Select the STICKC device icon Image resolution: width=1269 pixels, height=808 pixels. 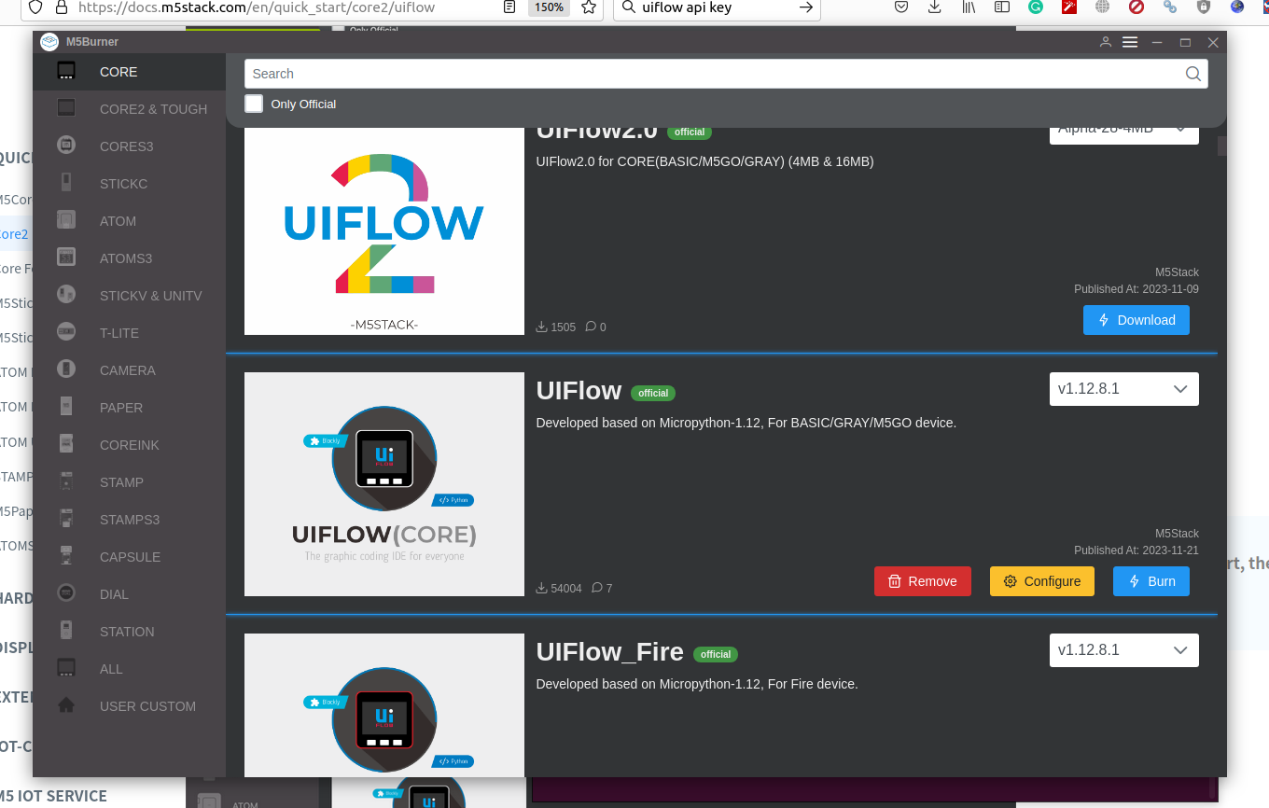(x=66, y=183)
